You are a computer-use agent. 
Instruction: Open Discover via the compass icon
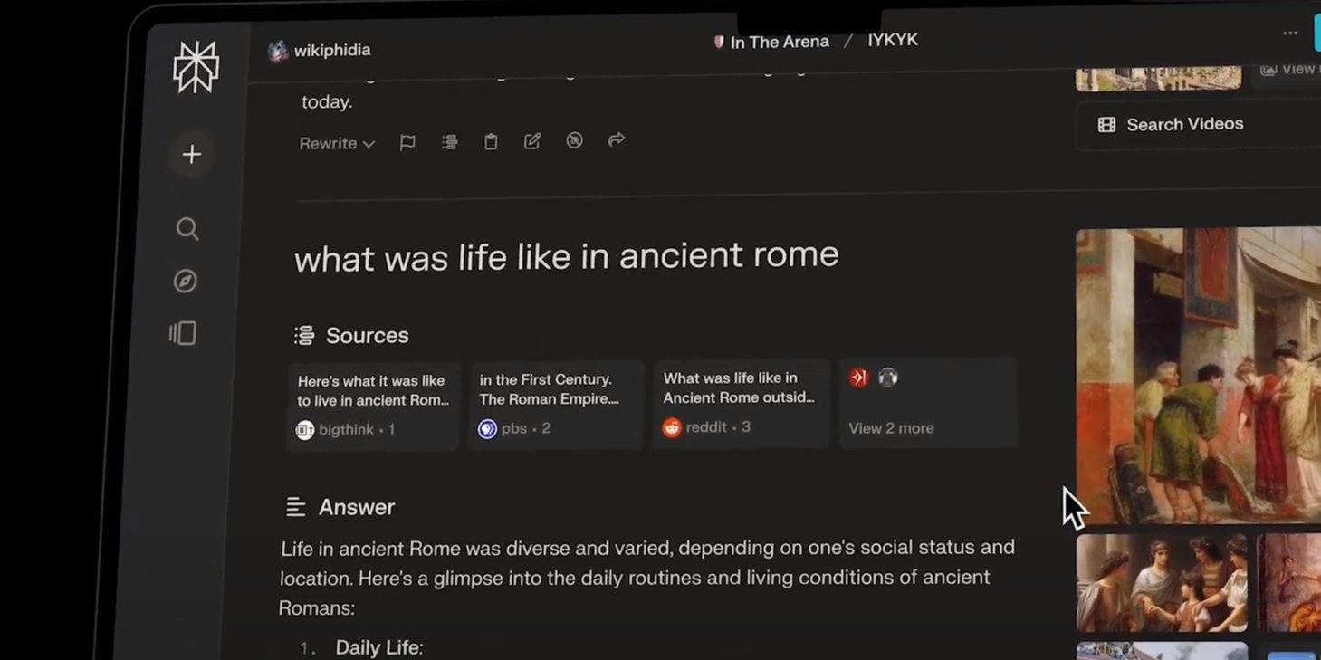(185, 282)
